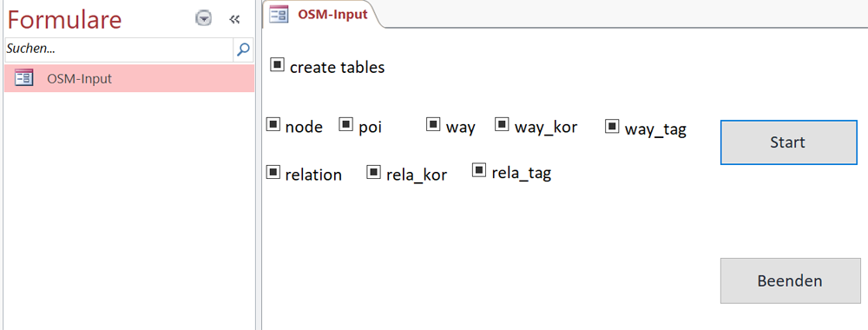Viewport: 868px width, 330px height.
Task: Toggle the poi checkbox
Action: tap(346, 124)
